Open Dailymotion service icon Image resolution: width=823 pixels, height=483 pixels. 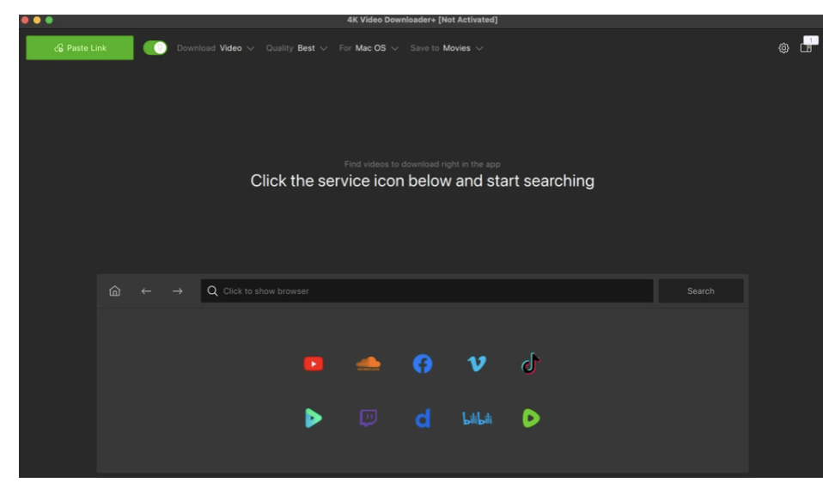click(x=423, y=418)
